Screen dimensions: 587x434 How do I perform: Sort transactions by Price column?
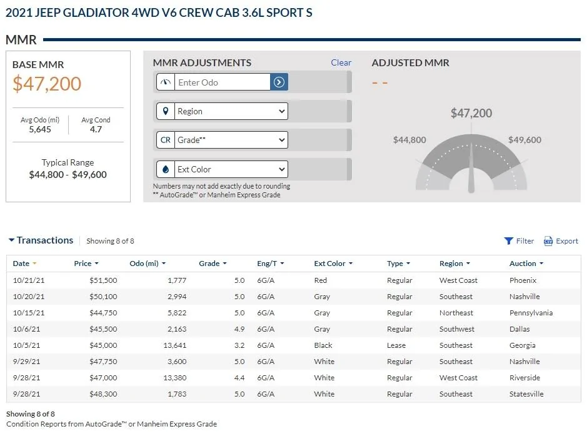(86, 264)
